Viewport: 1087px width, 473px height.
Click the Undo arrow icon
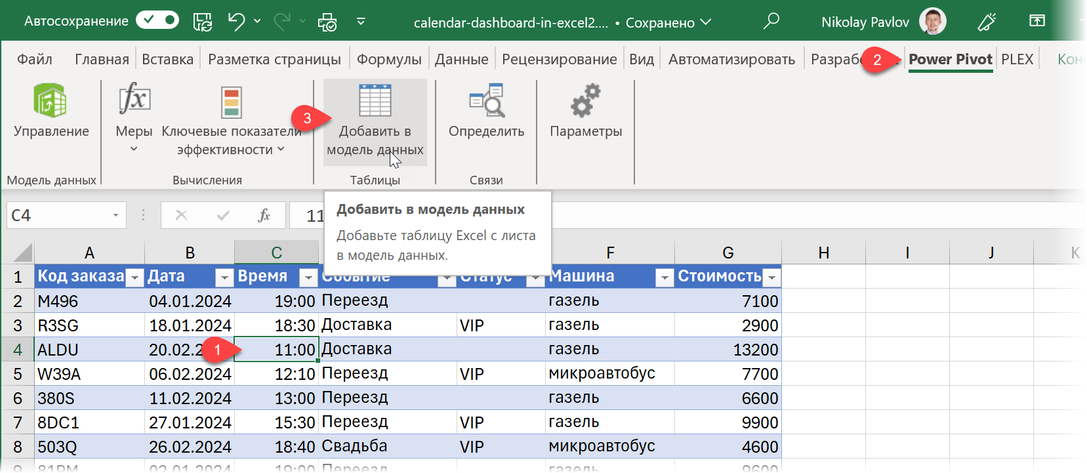pyautogui.click(x=236, y=22)
